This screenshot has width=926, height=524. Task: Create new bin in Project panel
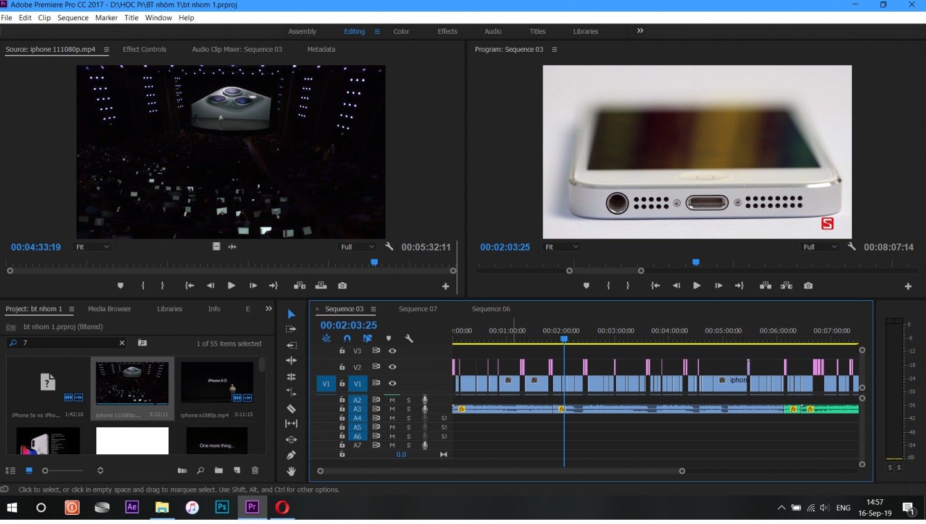(x=219, y=470)
